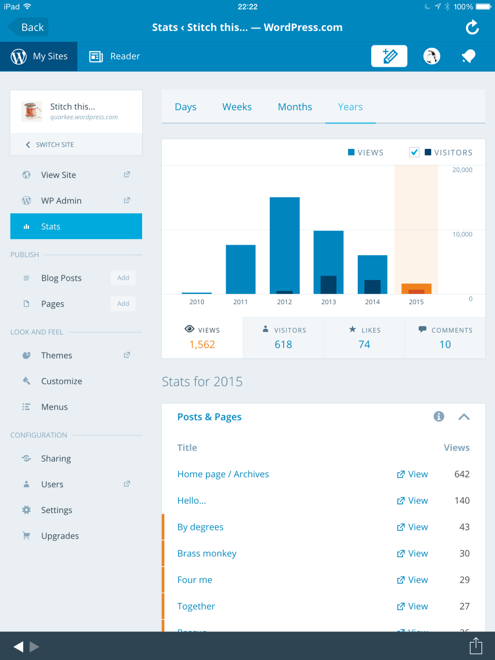Image resolution: width=495 pixels, height=660 pixels.
Task: Open the notifications bell icon
Action: click(x=468, y=56)
